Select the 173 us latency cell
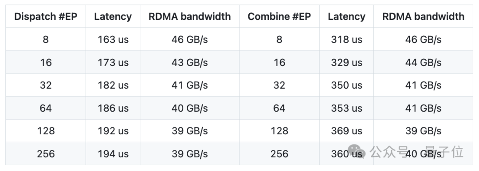This screenshot has width=479, height=171. coord(113,62)
